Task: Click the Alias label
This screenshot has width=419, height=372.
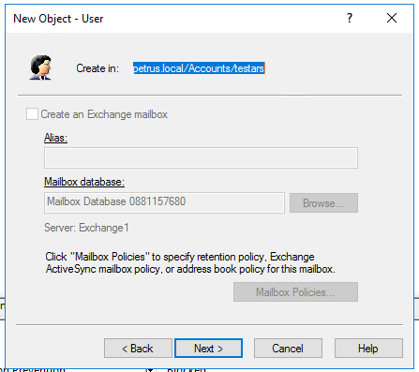Action: [55, 138]
